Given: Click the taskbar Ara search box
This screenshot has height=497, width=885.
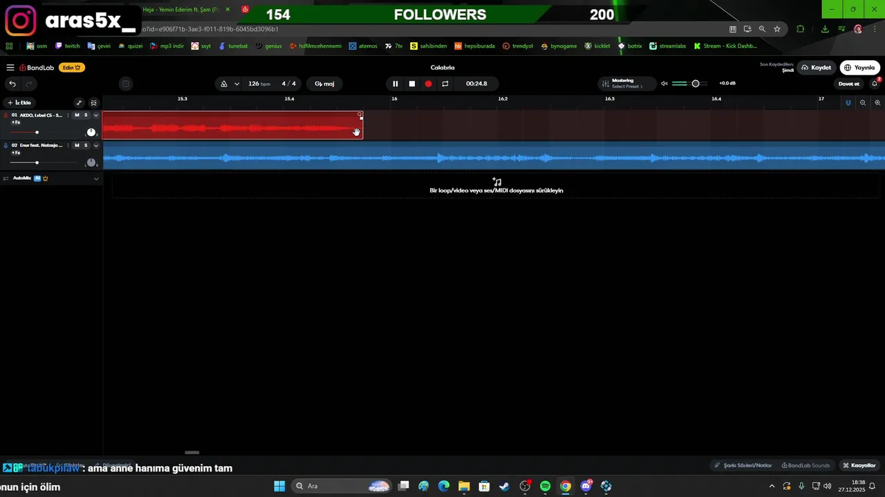Looking at the screenshot, I should 342,486.
